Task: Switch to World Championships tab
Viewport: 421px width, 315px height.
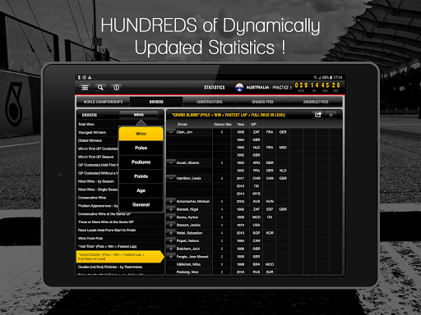Action: [103, 102]
